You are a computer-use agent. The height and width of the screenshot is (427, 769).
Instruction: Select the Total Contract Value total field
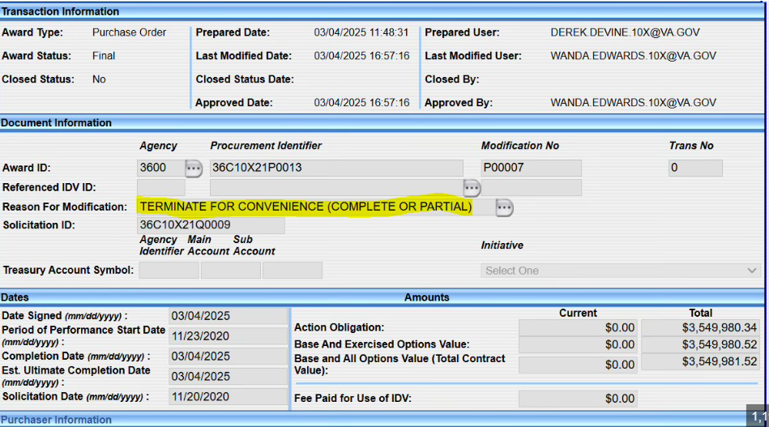coord(700,362)
